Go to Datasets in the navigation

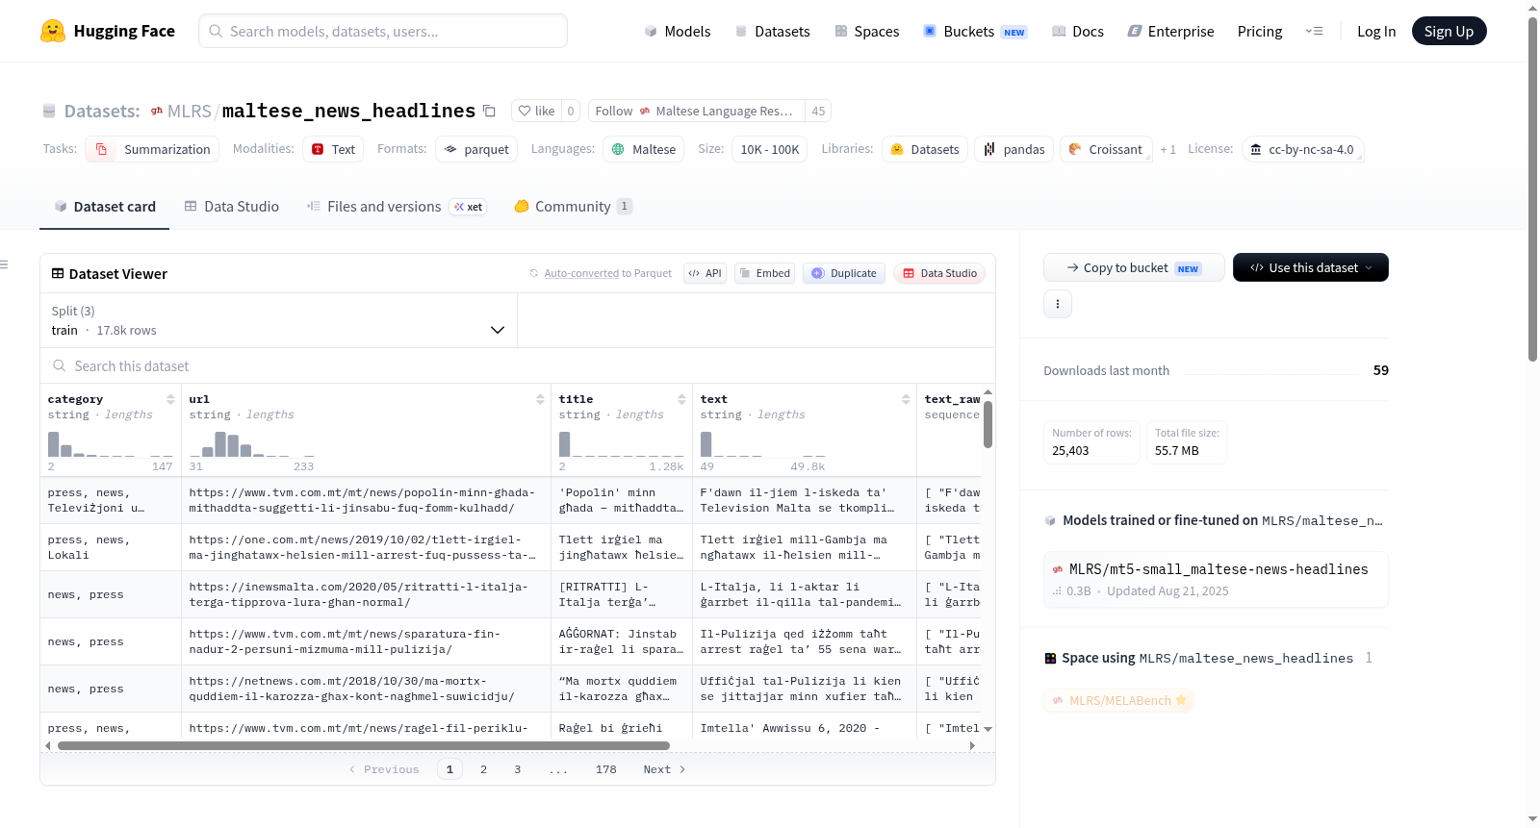tap(772, 31)
